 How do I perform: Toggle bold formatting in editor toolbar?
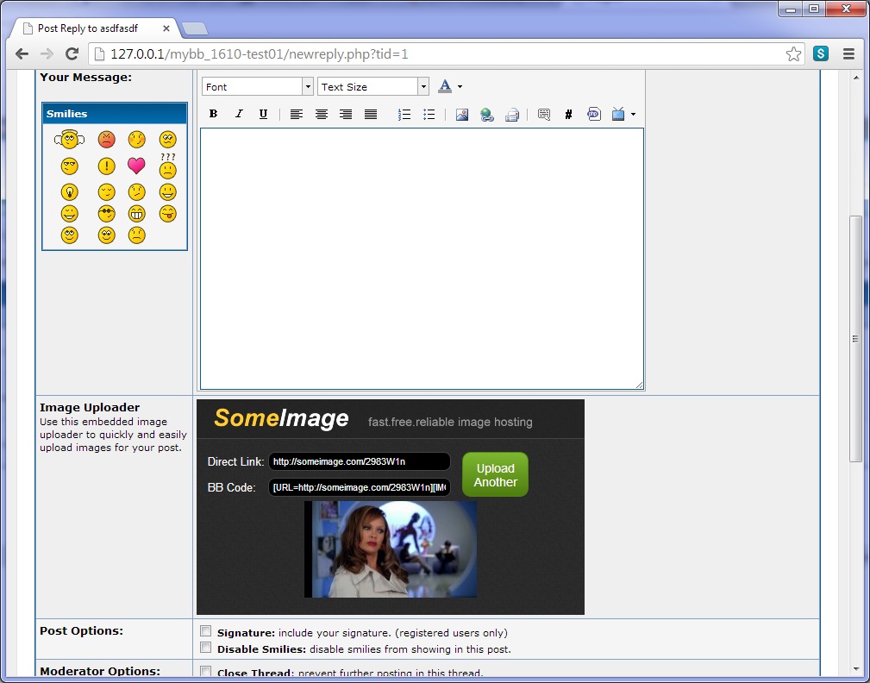[x=214, y=114]
